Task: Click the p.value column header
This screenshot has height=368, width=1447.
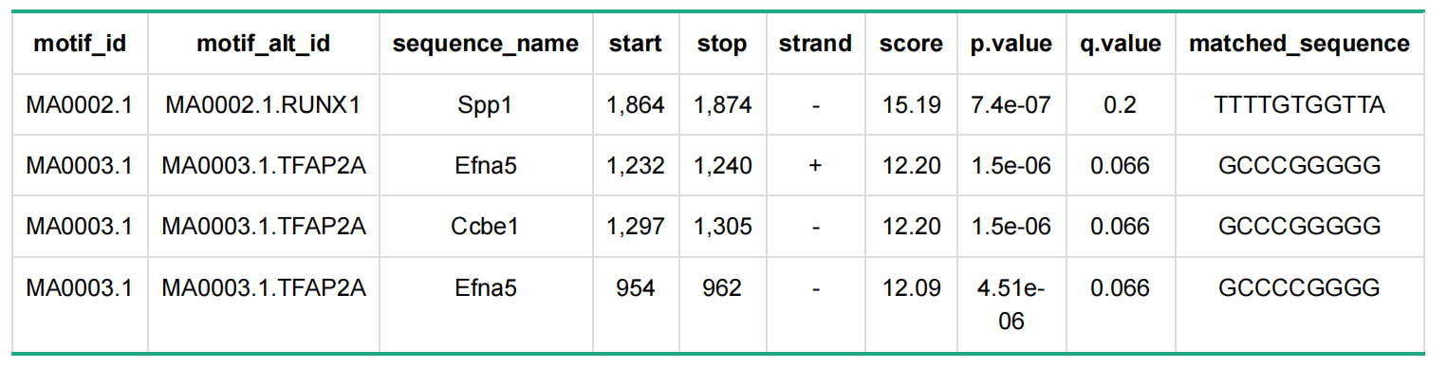Action: [1011, 44]
